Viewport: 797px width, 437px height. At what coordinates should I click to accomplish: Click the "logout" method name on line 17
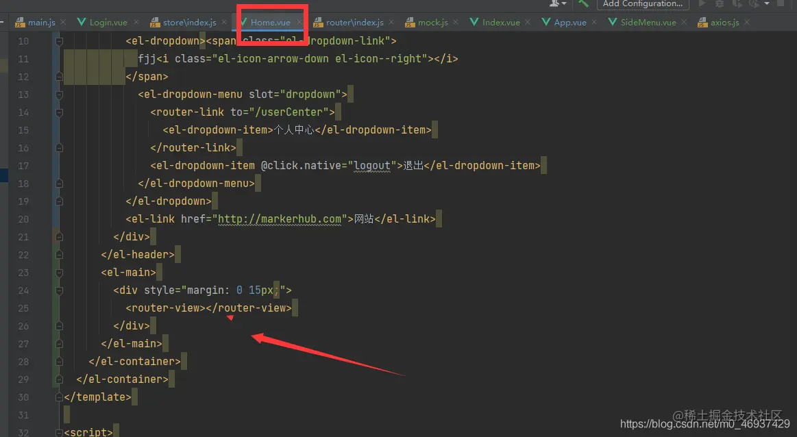372,166
